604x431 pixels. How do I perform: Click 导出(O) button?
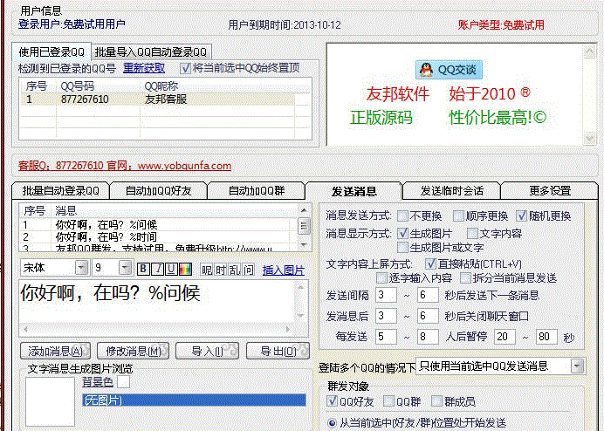[x=278, y=351]
